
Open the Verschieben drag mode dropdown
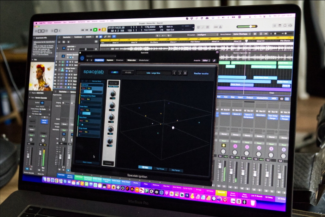coord(242,34)
